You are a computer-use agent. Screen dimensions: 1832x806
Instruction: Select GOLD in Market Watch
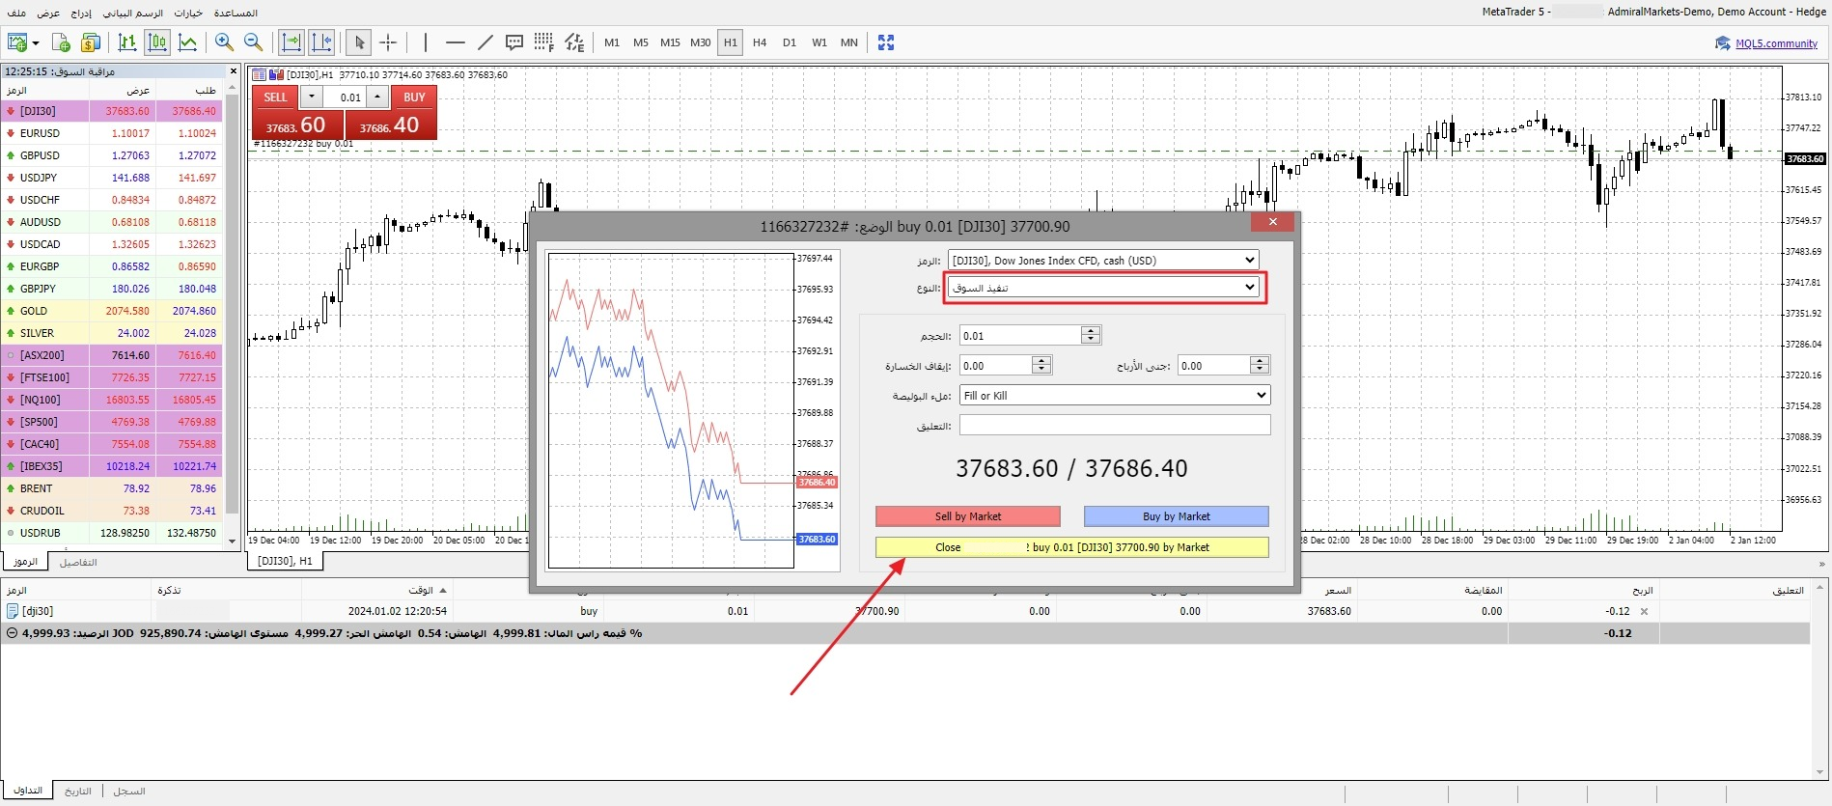pos(112,311)
